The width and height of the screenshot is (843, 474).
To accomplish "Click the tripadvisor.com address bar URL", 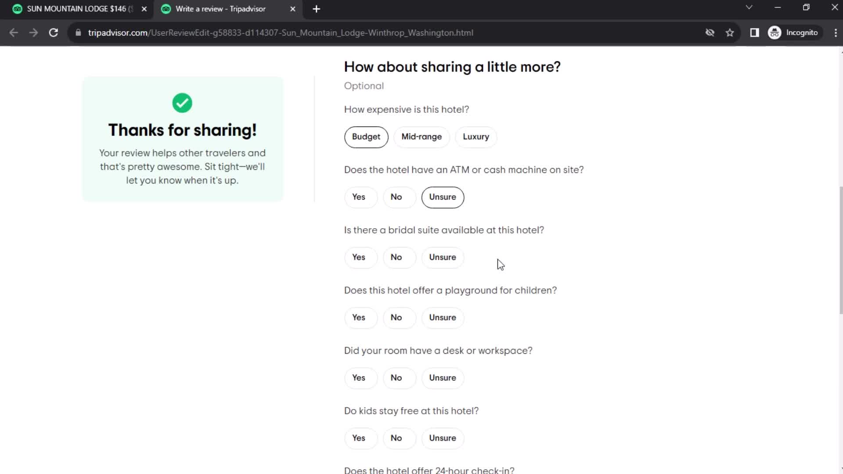I will (x=281, y=32).
